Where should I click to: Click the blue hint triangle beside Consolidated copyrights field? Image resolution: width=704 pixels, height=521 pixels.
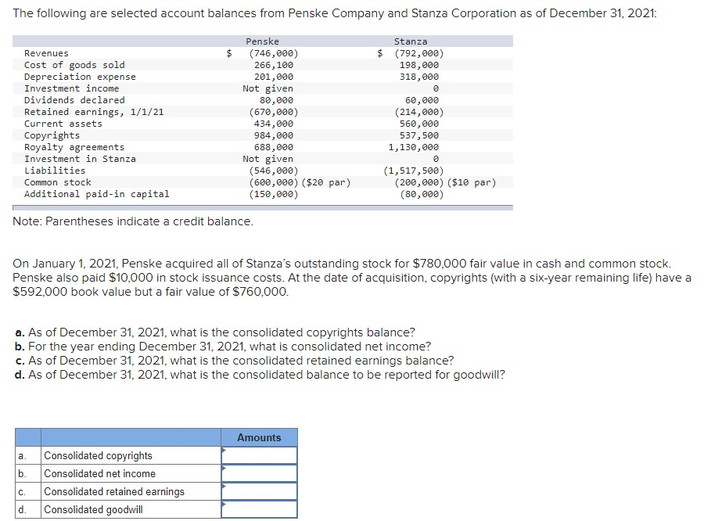click(x=224, y=449)
